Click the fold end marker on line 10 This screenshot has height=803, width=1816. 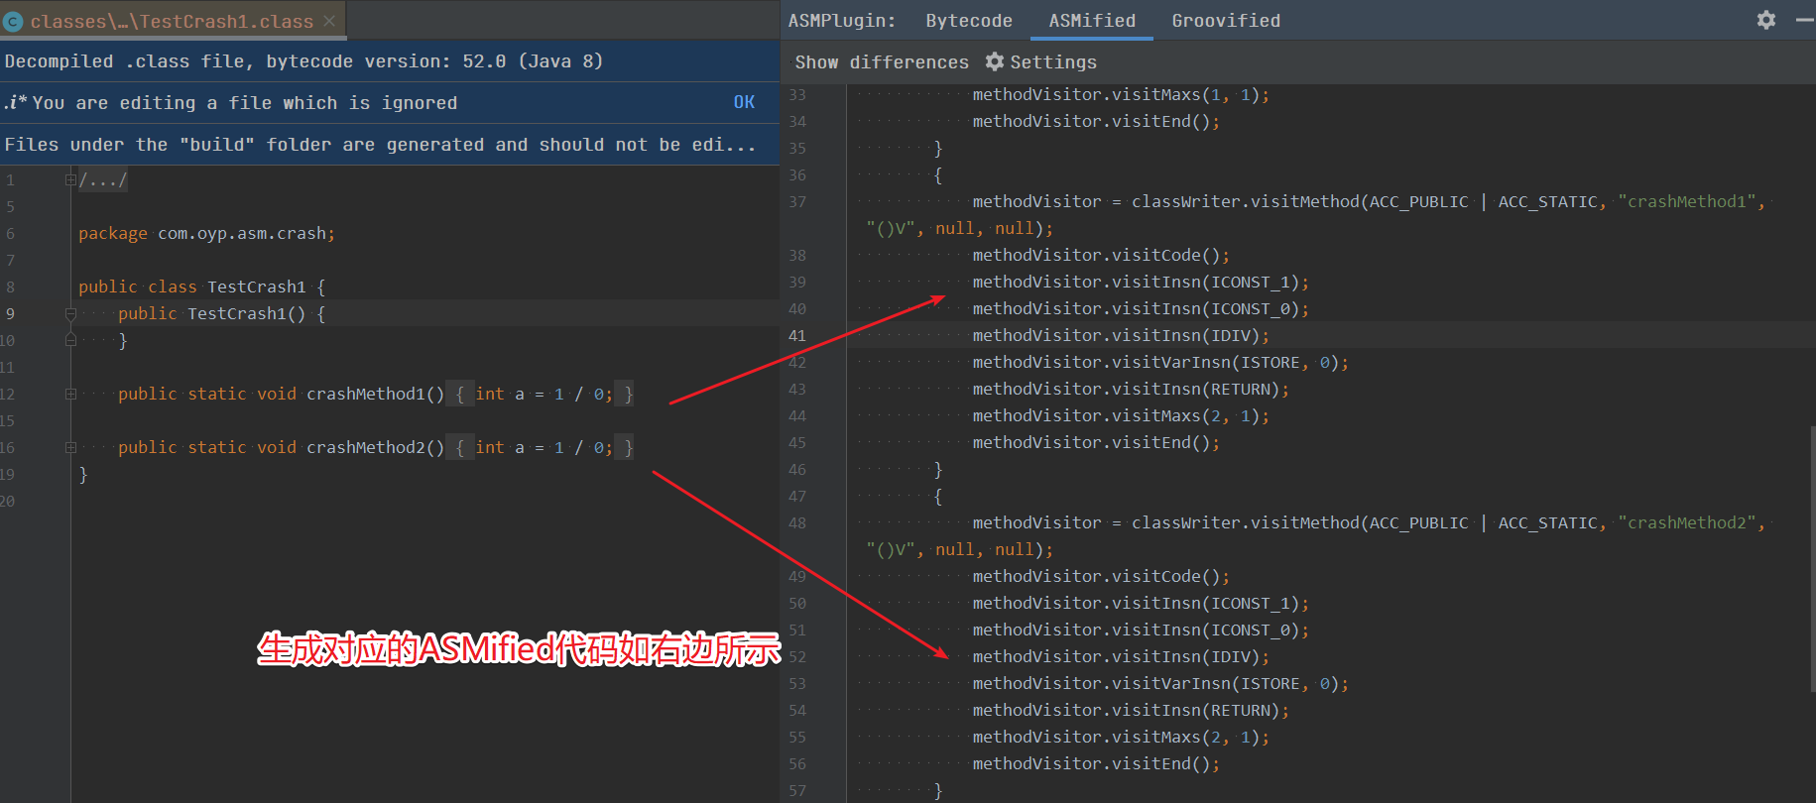point(70,340)
